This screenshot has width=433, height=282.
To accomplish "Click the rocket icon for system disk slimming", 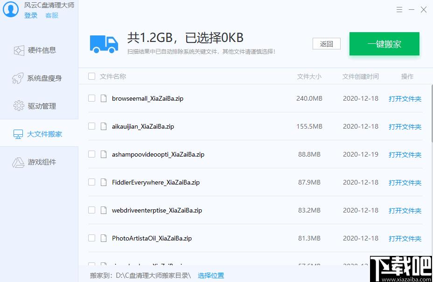I will click(18, 78).
